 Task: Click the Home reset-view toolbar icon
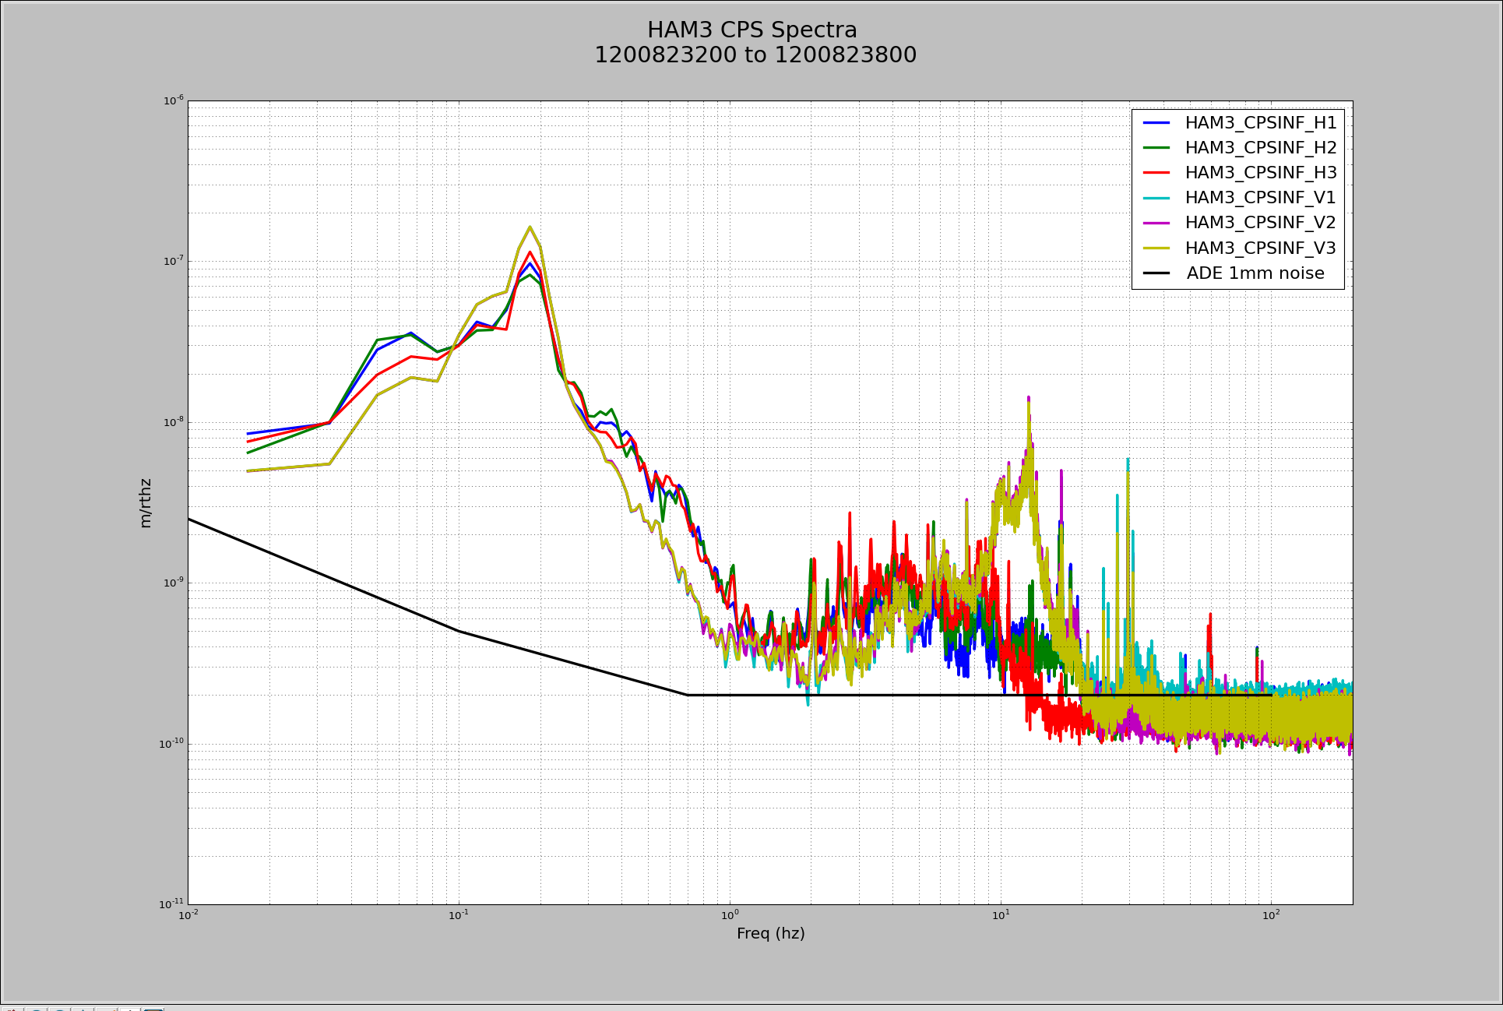(13, 1009)
